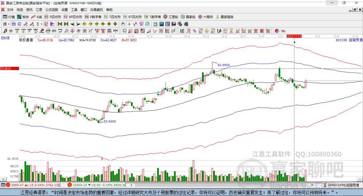Open the 窗口 menu
This screenshot has width=363, height=196.
[84, 10]
